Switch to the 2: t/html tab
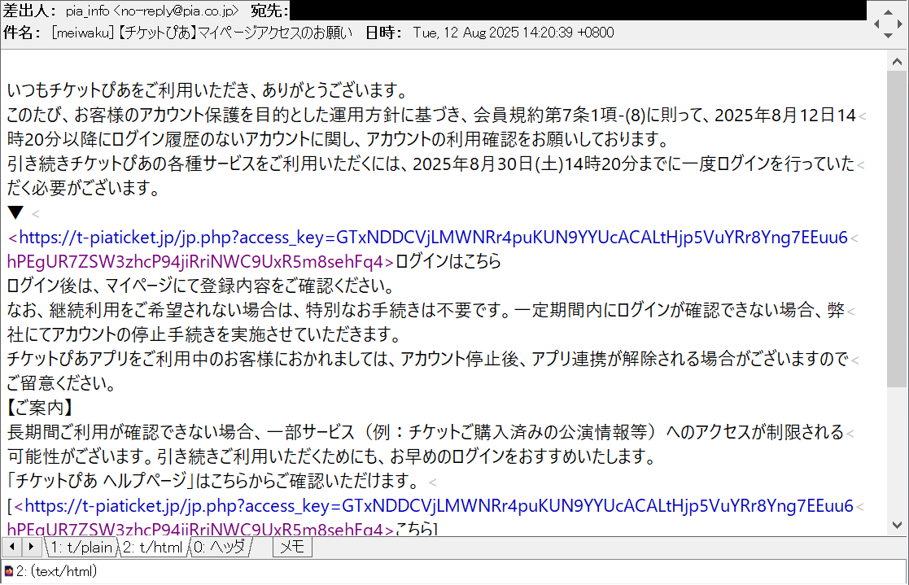 pyautogui.click(x=152, y=548)
